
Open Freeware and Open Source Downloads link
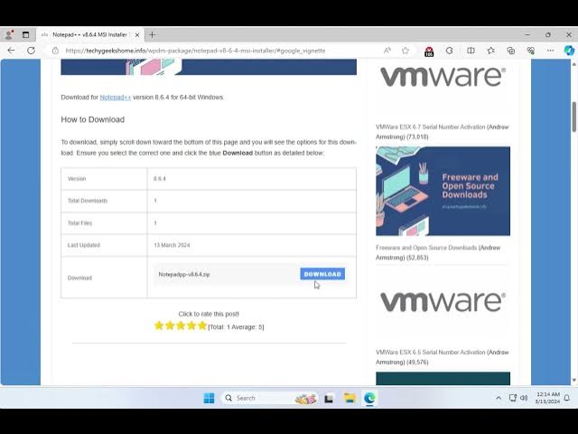click(438, 252)
